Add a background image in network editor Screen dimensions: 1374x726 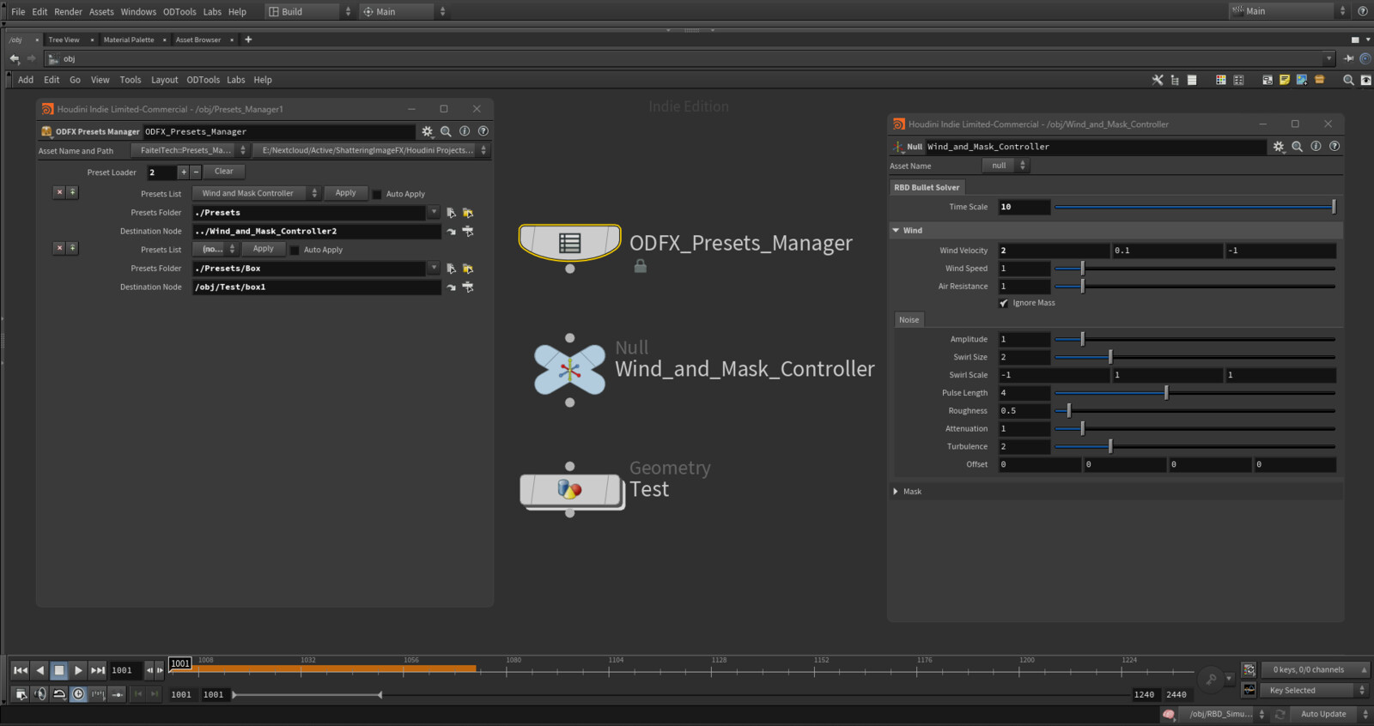pyautogui.click(x=1302, y=80)
